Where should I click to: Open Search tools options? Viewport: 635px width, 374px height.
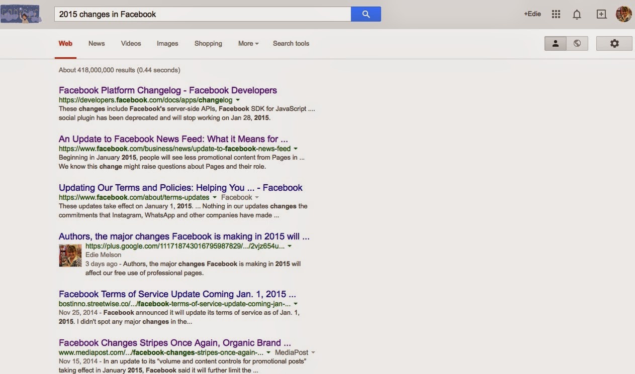pos(291,44)
